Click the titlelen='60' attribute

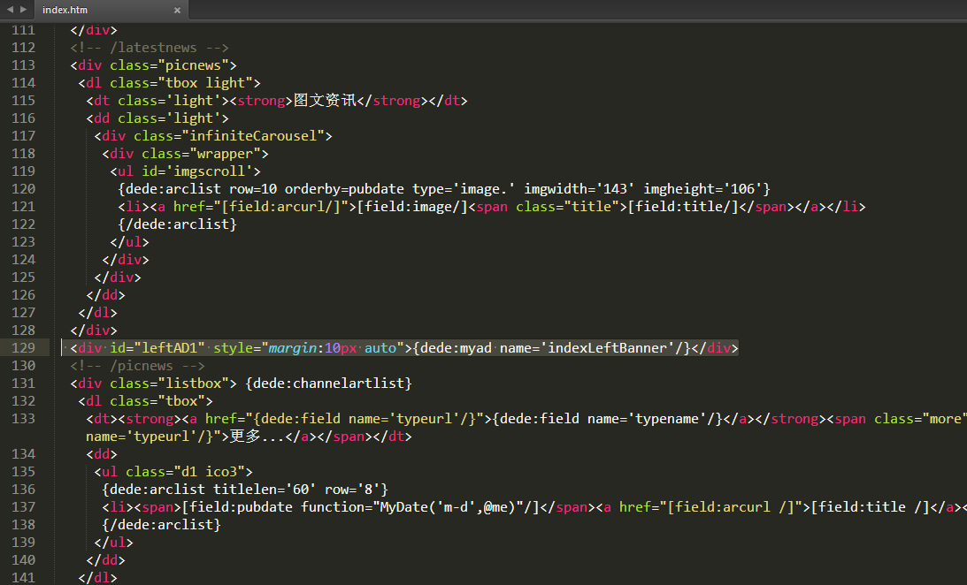point(265,490)
